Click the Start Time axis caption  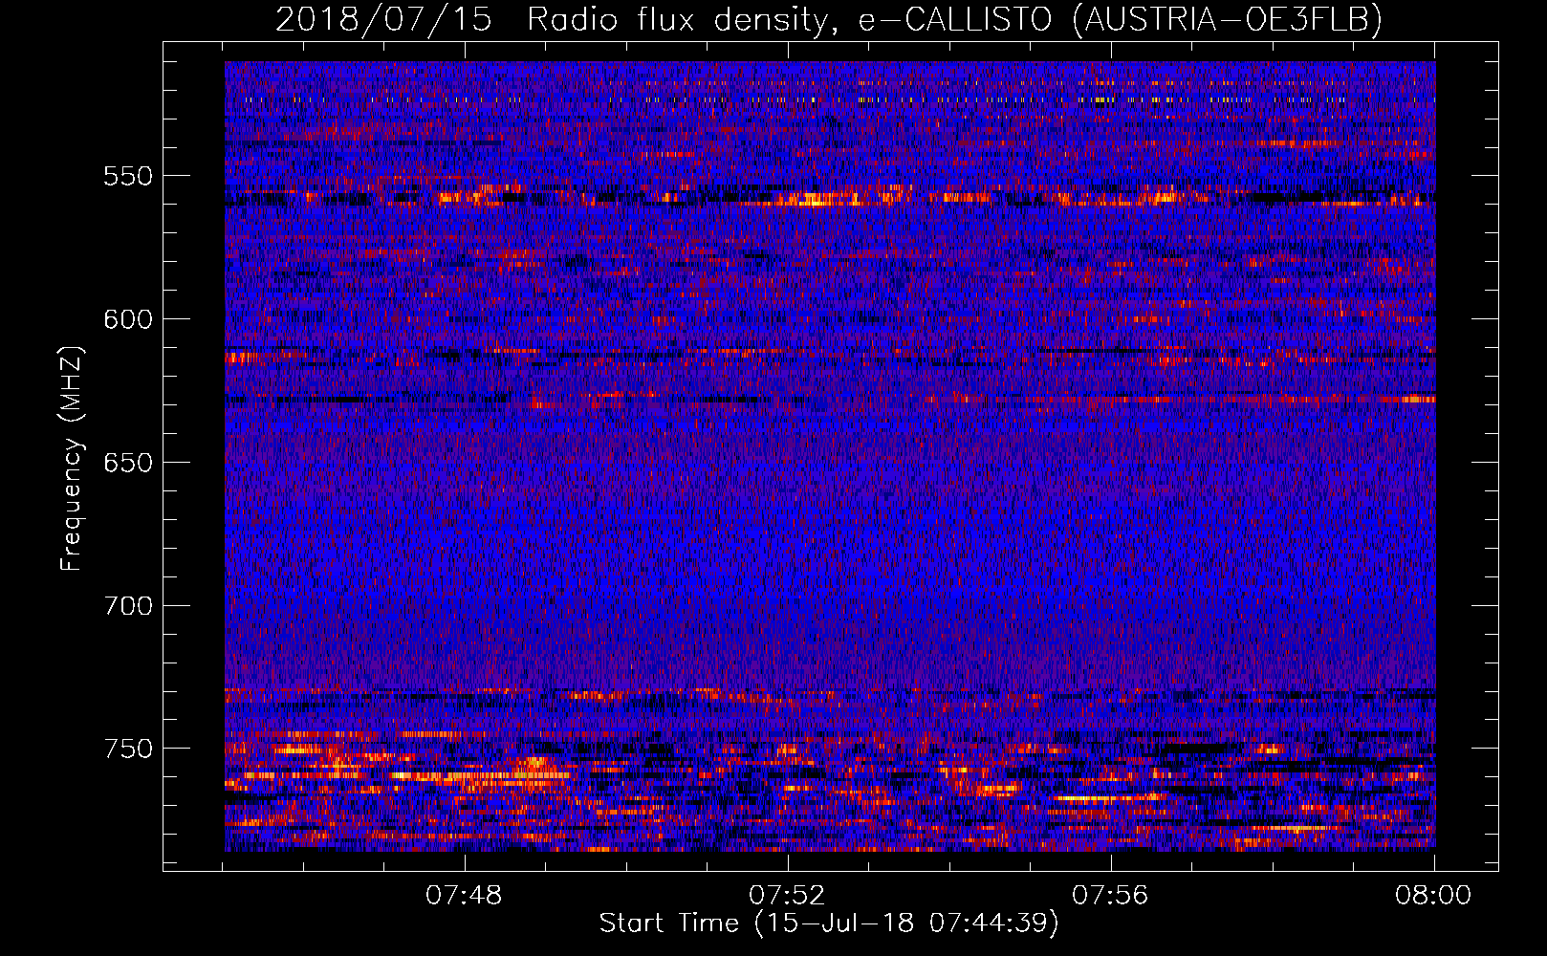tap(829, 923)
